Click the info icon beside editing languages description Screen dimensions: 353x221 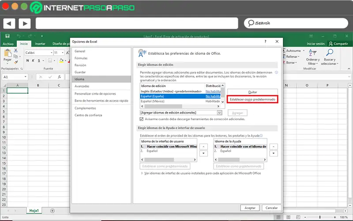click(x=276, y=72)
